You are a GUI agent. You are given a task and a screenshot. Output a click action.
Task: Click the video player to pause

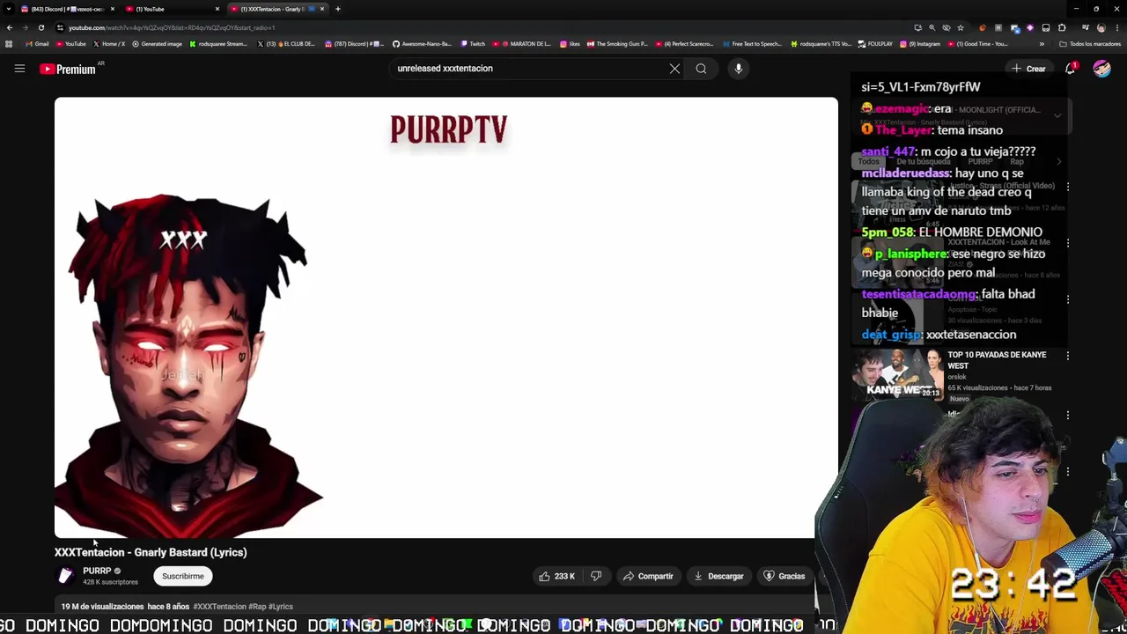point(446,317)
